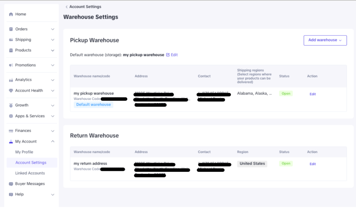
Task: Expand the Help menu chevron
Action: pyautogui.click(x=53, y=194)
